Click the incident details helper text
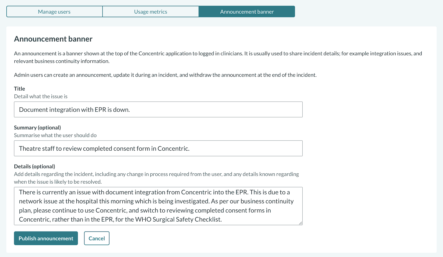This screenshot has width=443, height=257. 156,178
